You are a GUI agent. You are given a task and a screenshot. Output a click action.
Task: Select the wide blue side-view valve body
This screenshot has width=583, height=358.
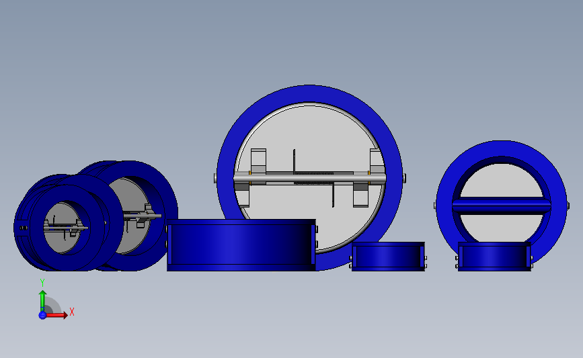coord(241,245)
